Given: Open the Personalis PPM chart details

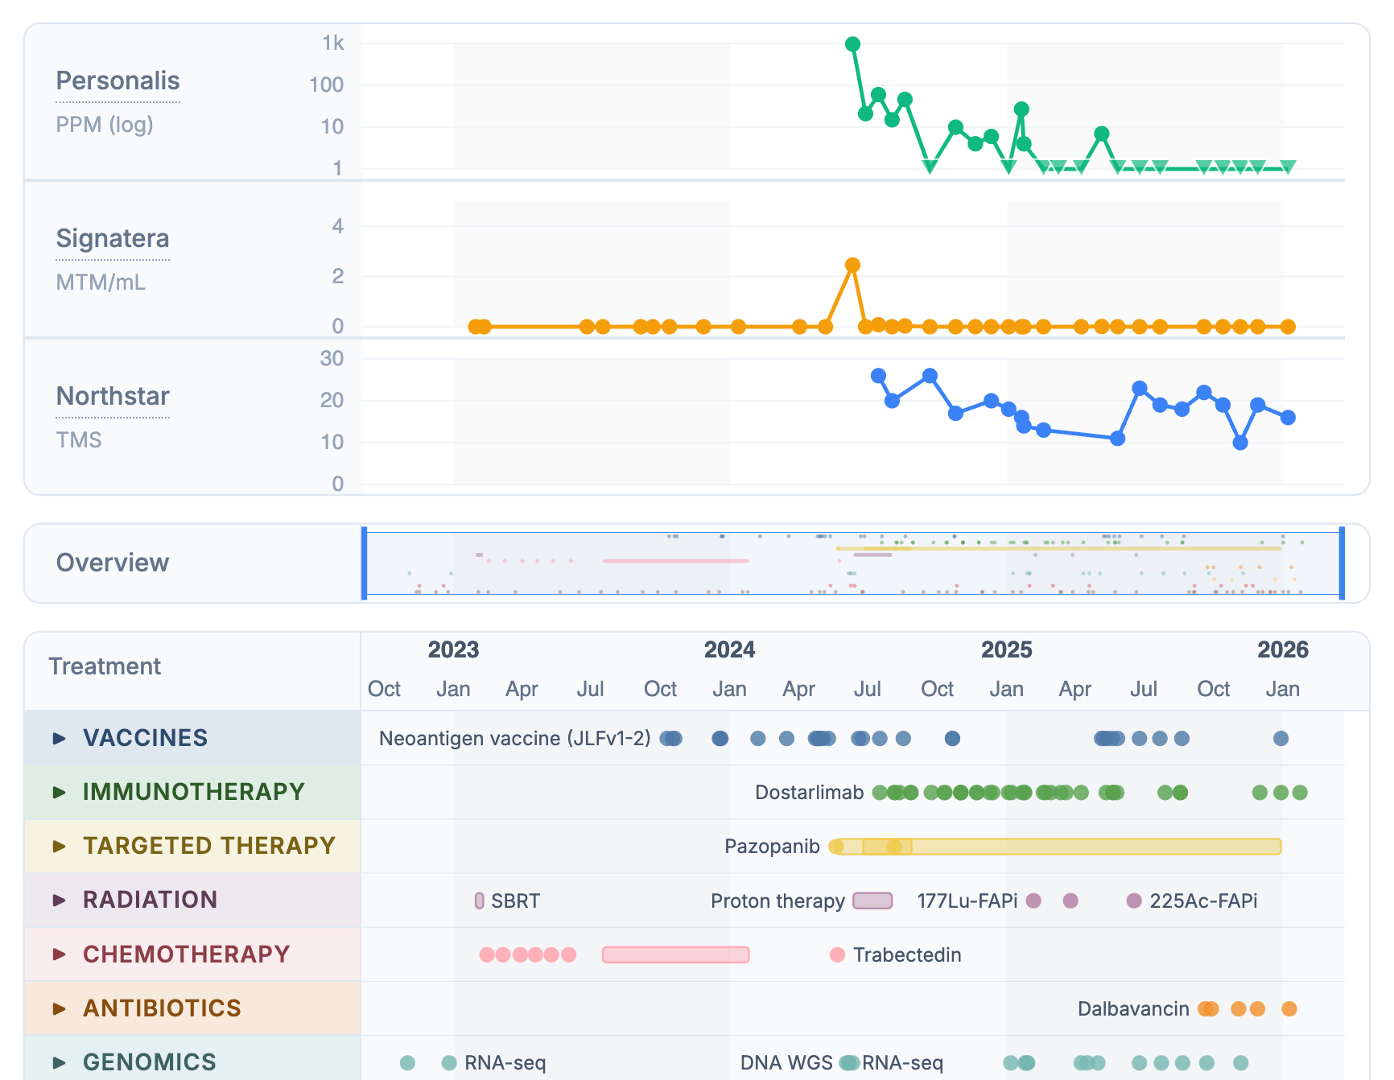Looking at the screenshot, I should pyautogui.click(x=118, y=80).
